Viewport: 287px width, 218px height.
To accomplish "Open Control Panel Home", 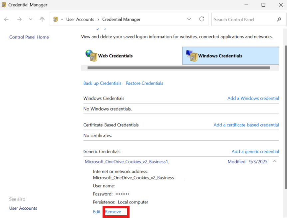I will coord(29,37).
